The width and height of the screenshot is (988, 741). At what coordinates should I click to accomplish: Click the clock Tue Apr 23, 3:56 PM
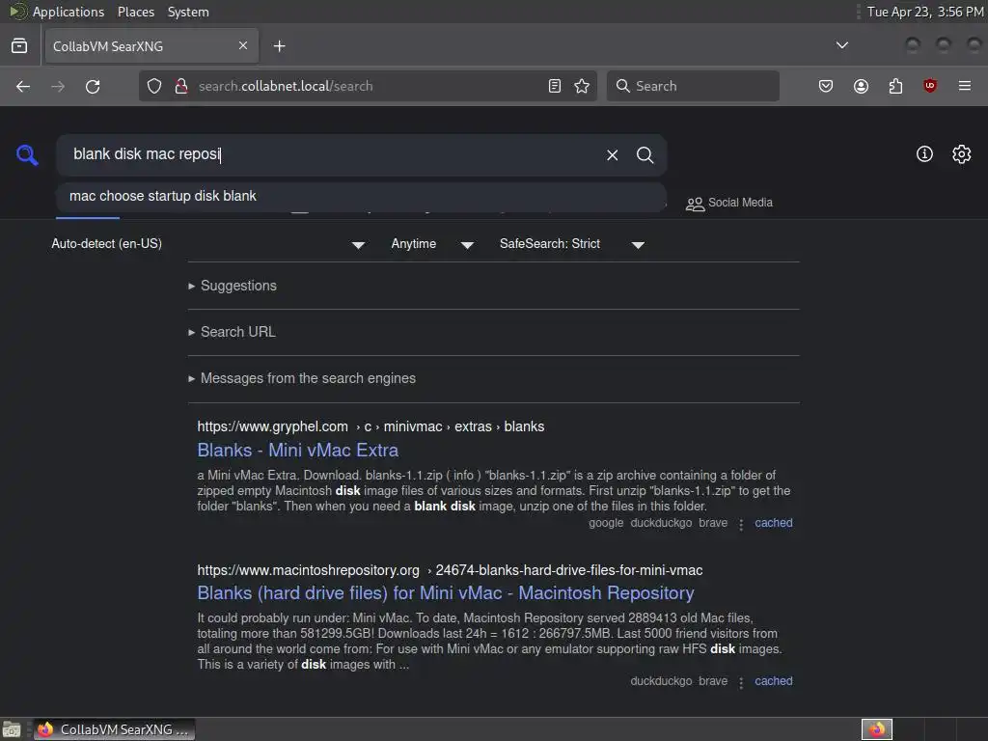(925, 12)
